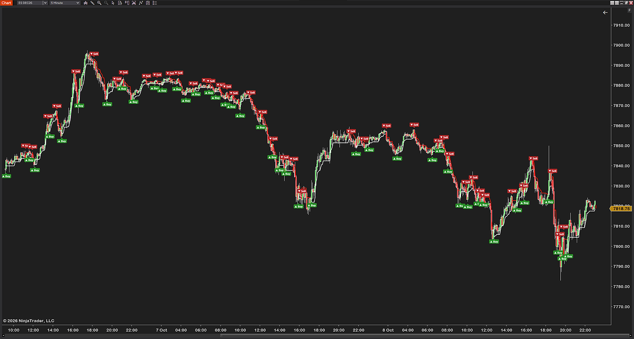Open the data series icon in the toolbar
Image resolution: width=634 pixels, height=339 pixels.
coord(134,3)
